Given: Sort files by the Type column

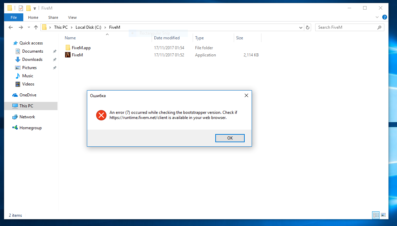Looking at the screenshot, I should (200, 38).
